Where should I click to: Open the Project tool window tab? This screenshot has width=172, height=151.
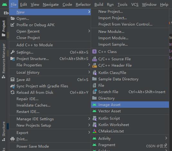[x=4, y=28]
